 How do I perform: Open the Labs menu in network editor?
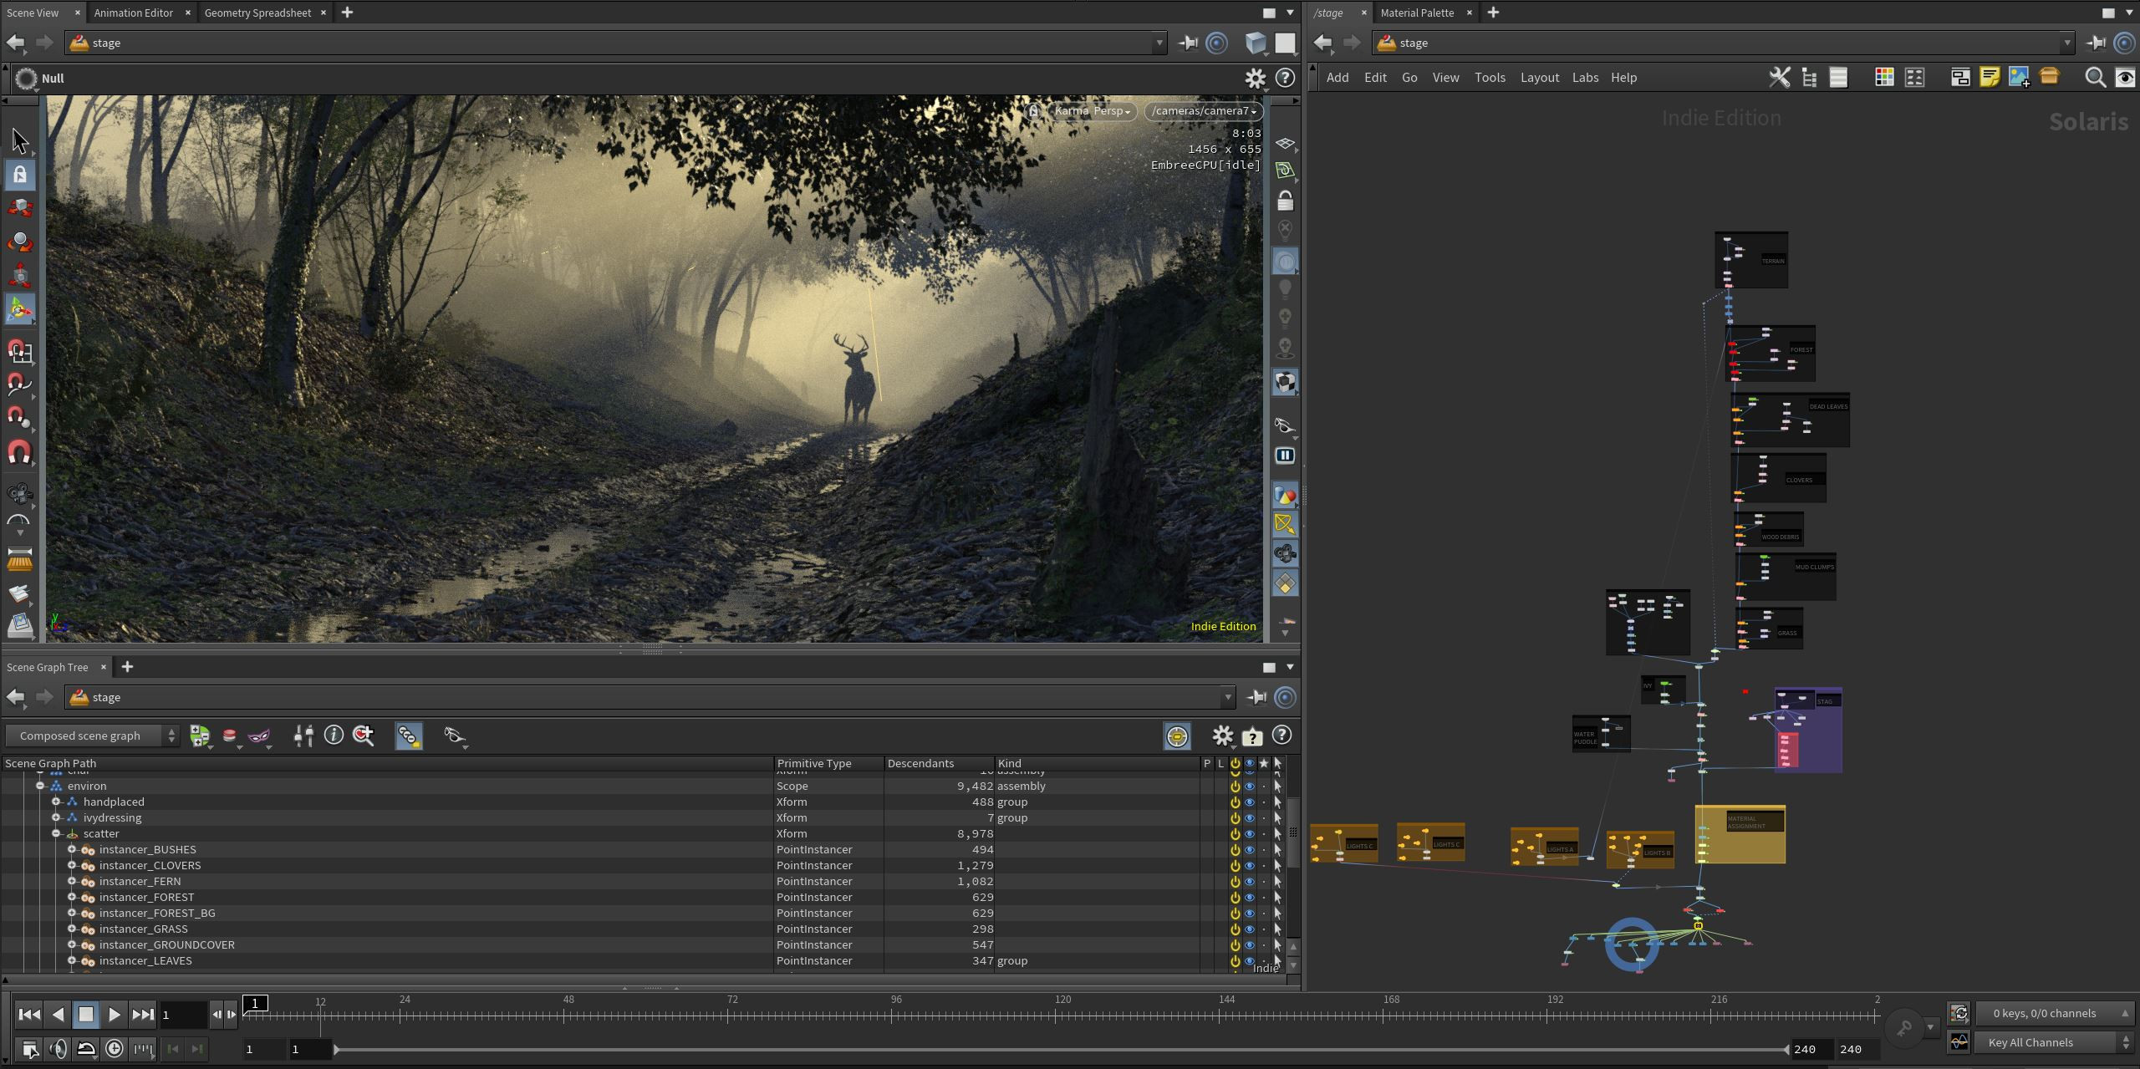pos(1585,78)
